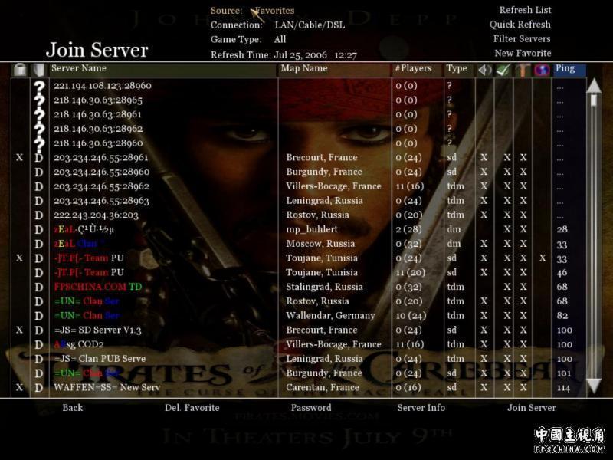The height and width of the screenshot is (460, 613).
Task: Select server 221.194.108.123:28960
Action: [x=103, y=86]
